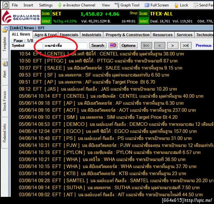
Task: Open the Insert menu
Action: (x=28, y=5)
